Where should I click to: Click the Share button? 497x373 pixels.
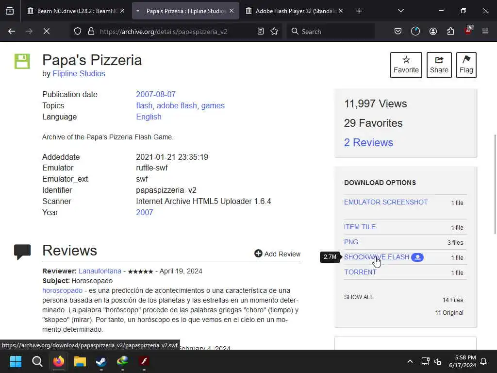click(x=439, y=65)
